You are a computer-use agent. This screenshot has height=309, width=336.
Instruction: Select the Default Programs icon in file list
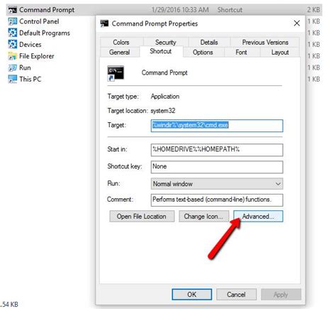coord(12,33)
